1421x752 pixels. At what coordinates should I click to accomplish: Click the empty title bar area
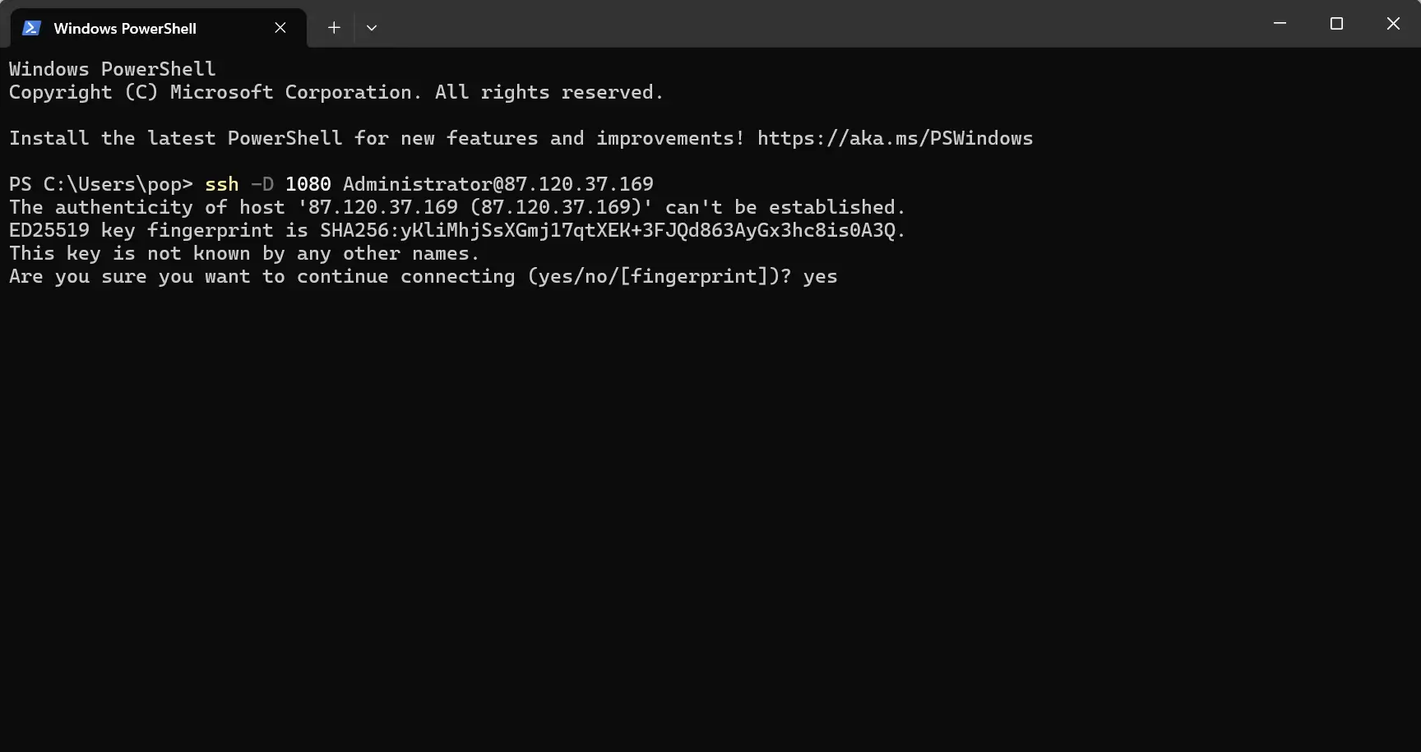point(814,24)
